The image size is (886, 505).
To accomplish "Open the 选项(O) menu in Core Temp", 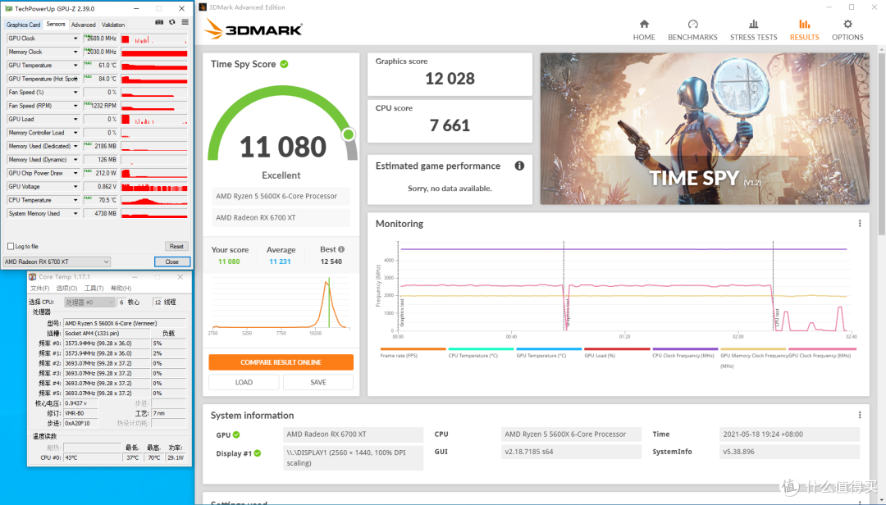I will coord(66,288).
